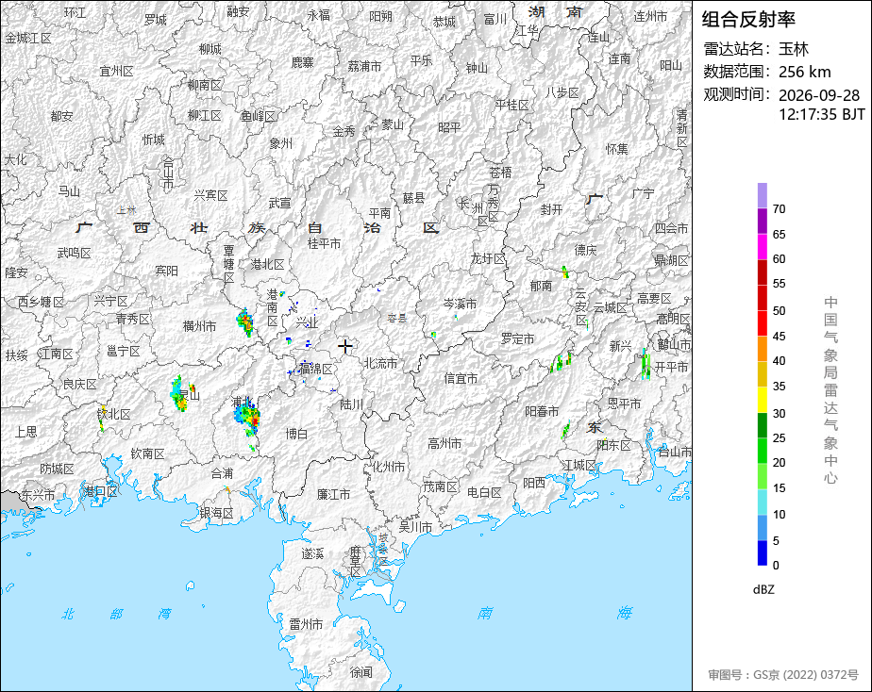Click the 北流市 map label

click(380, 363)
